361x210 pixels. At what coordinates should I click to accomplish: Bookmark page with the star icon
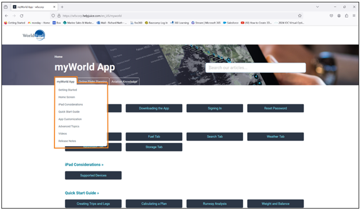pos(300,16)
